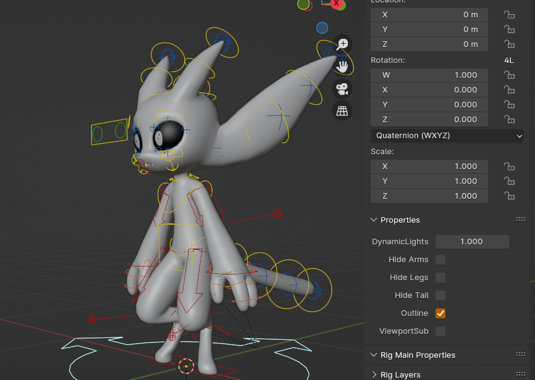Click the Rotation W value field
The width and height of the screenshot is (535, 380).
point(429,75)
